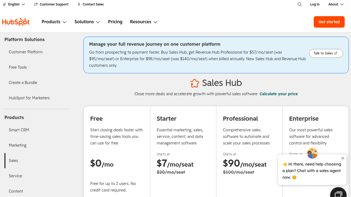The width and height of the screenshot is (351, 197).
Task: Open the Solutions menu
Action: 87,22
